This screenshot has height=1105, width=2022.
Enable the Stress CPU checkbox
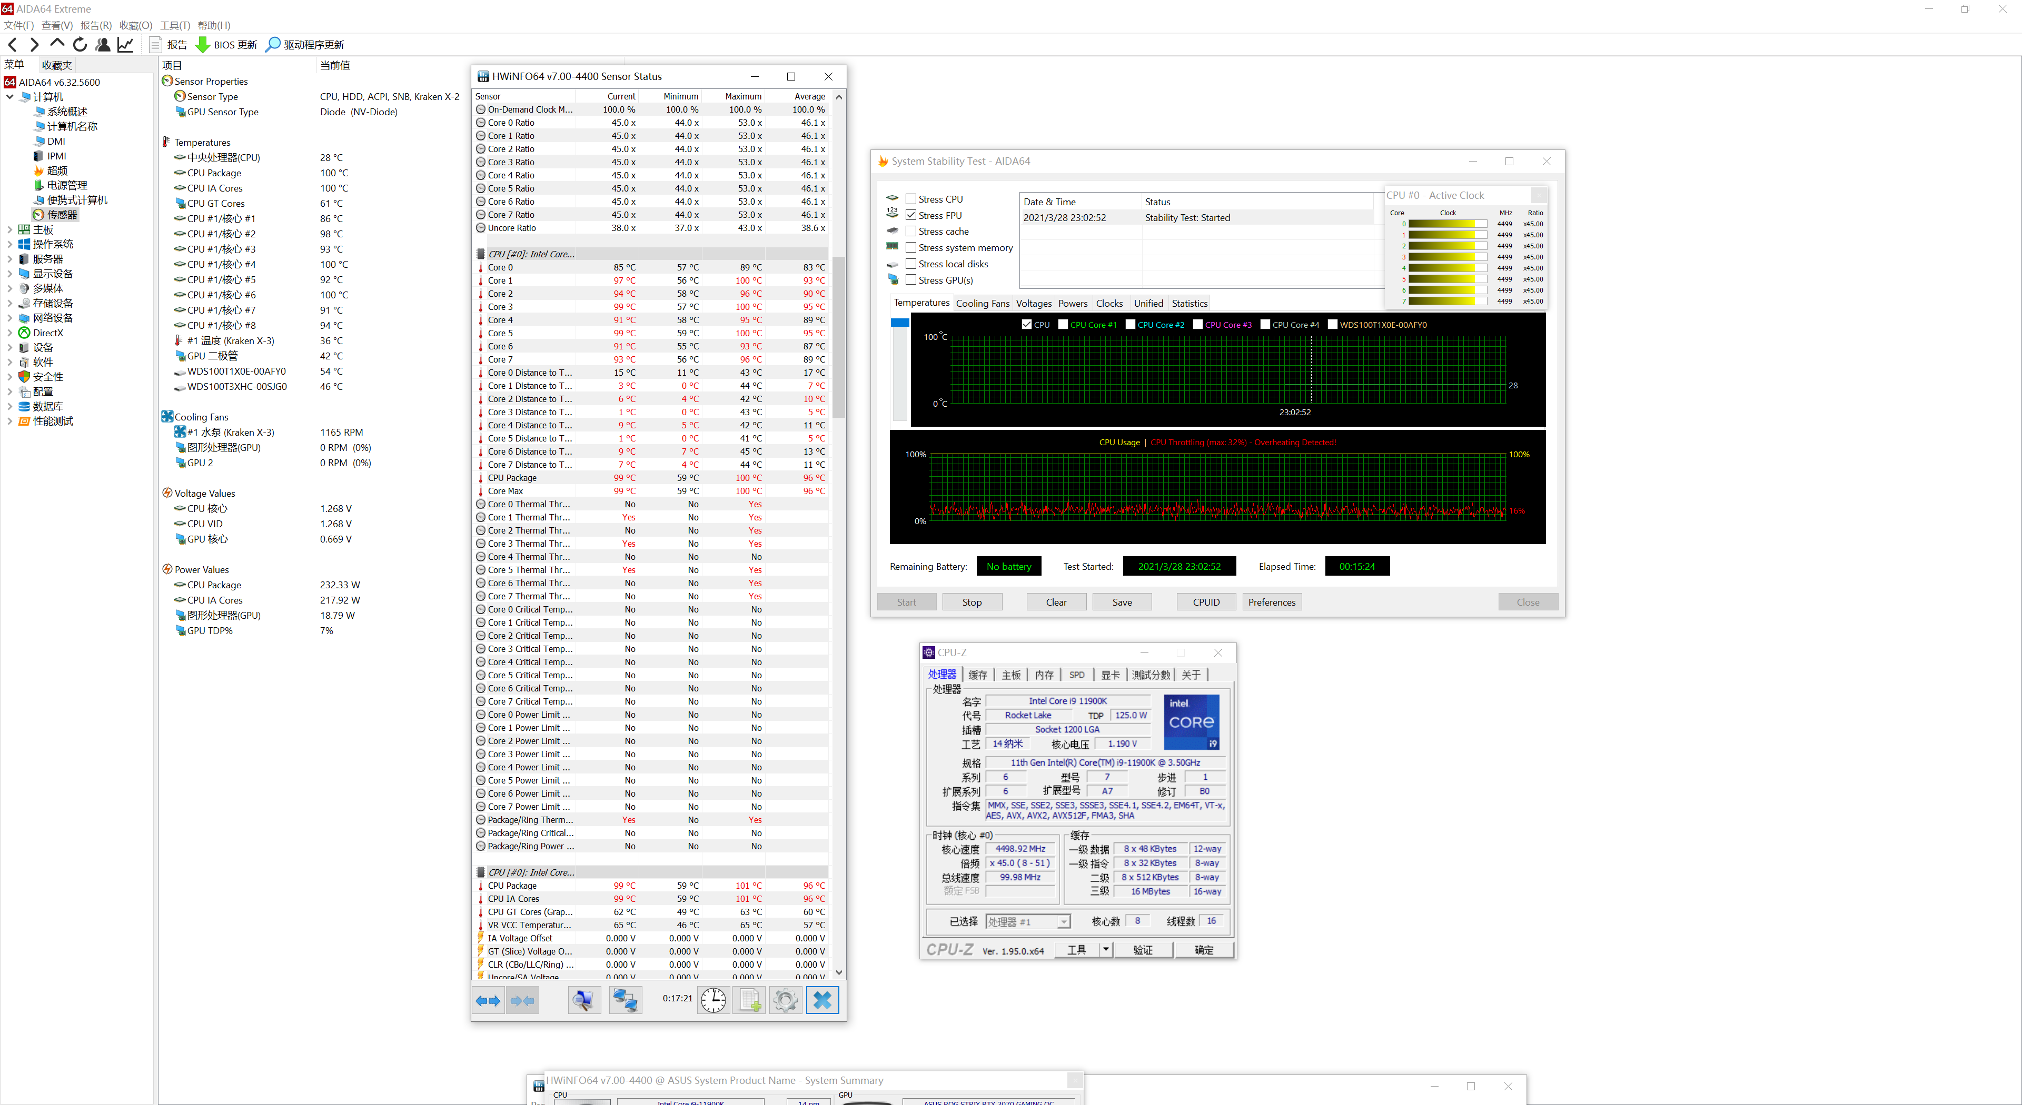pos(911,199)
